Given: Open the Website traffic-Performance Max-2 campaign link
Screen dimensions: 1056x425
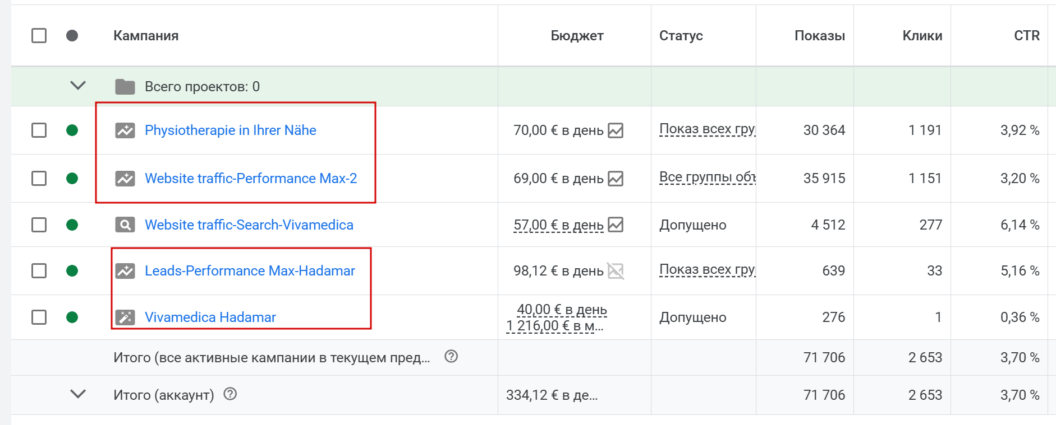Looking at the screenshot, I should 251,179.
